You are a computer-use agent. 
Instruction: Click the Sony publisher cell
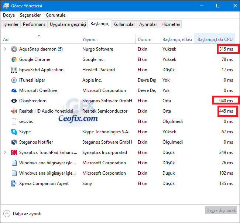[x=87, y=183]
